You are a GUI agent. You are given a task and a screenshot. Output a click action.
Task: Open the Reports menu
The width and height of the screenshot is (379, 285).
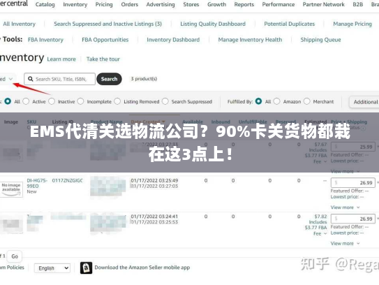[244, 4]
